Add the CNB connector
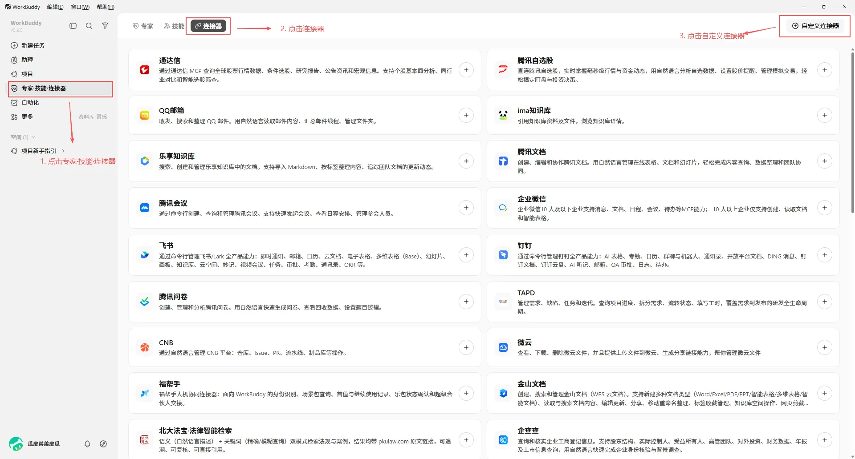 [x=466, y=347]
